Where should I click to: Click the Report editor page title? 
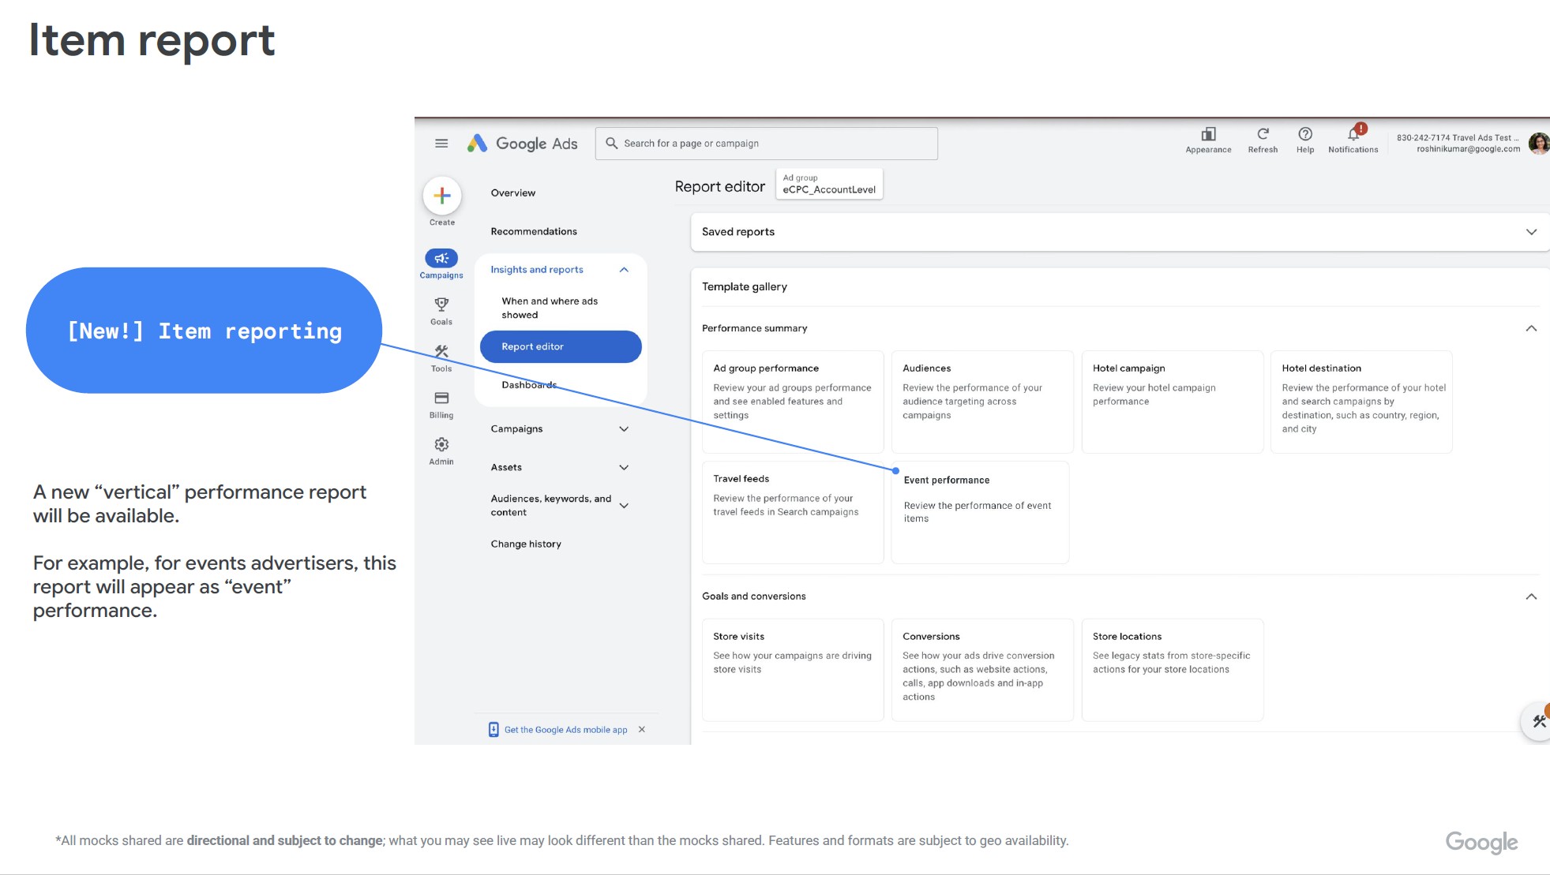tap(719, 187)
